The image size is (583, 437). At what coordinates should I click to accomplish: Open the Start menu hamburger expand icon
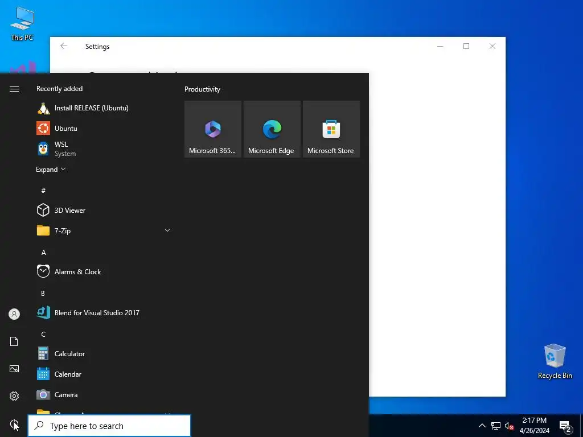14,89
